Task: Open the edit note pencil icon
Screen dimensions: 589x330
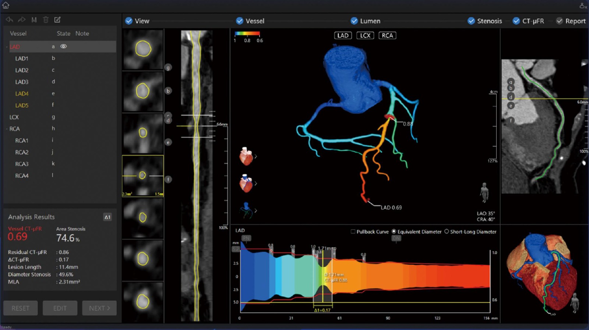Action: 57,20
